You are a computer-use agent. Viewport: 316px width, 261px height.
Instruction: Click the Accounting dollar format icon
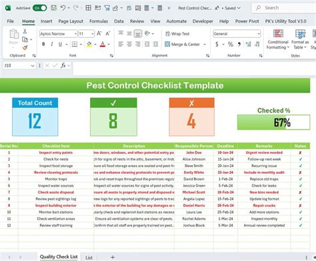click(x=217, y=45)
